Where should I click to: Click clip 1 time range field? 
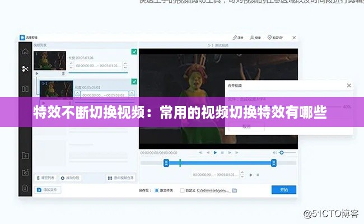click(x=98, y=66)
